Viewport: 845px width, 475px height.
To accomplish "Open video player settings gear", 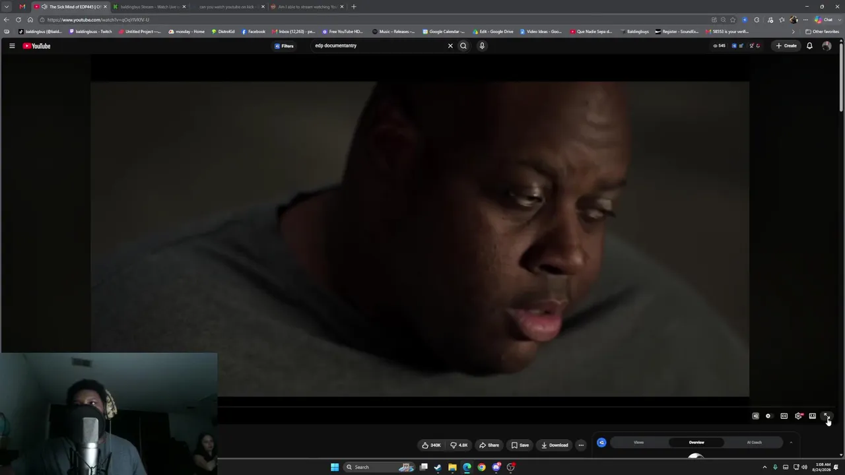I will click(x=798, y=416).
